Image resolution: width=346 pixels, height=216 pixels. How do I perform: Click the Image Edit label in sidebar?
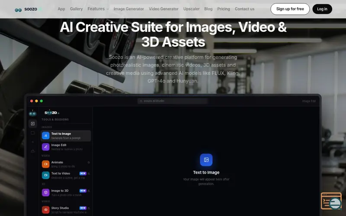pos(59,145)
